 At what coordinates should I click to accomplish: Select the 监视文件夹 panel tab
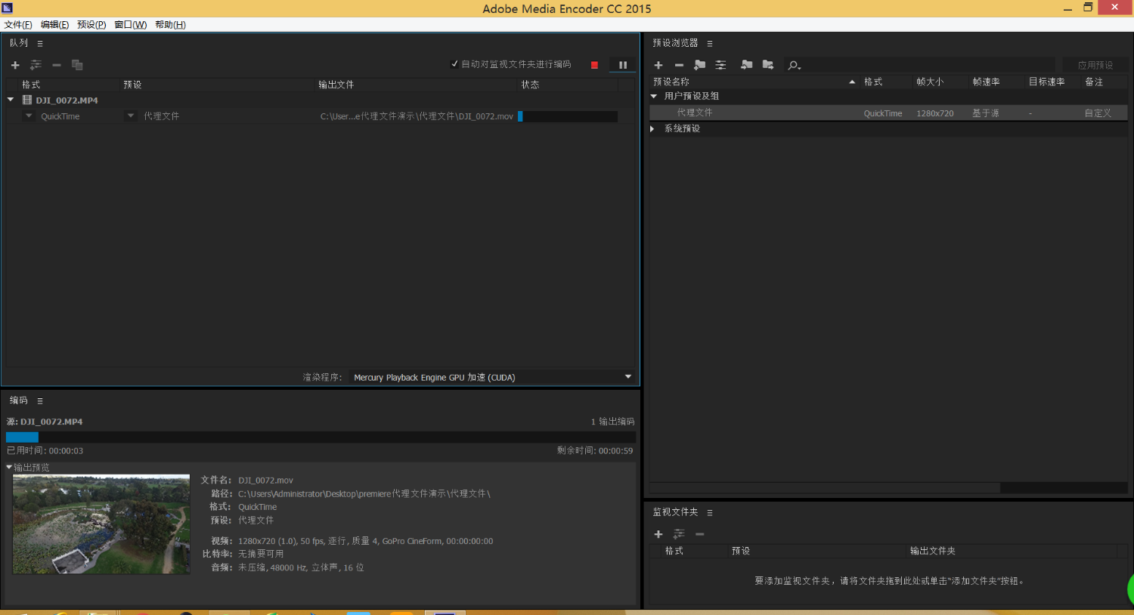point(675,512)
